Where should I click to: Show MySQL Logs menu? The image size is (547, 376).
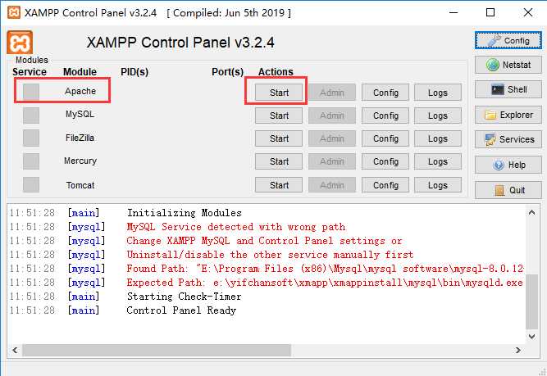[x=438, y=116]
